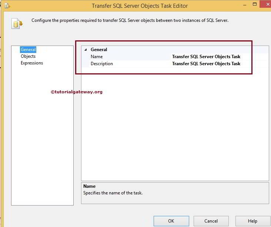Screen dimensions: 271x227
Task: Click the 'Configure the properties required' instruction text
Action: click(x=130, y=20)
